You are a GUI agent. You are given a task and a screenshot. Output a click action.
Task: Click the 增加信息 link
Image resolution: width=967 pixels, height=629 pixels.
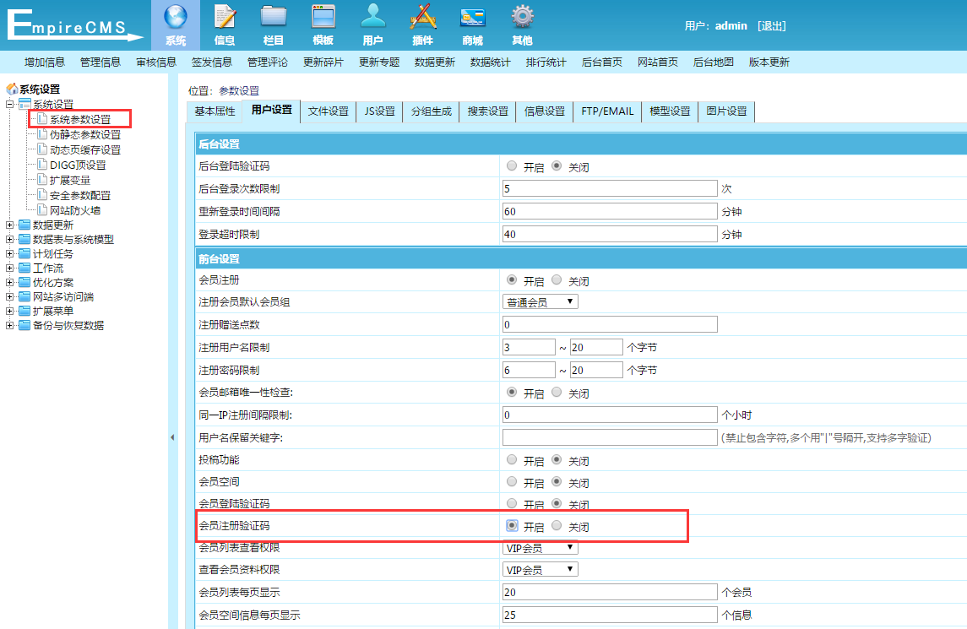coord(45,62)
